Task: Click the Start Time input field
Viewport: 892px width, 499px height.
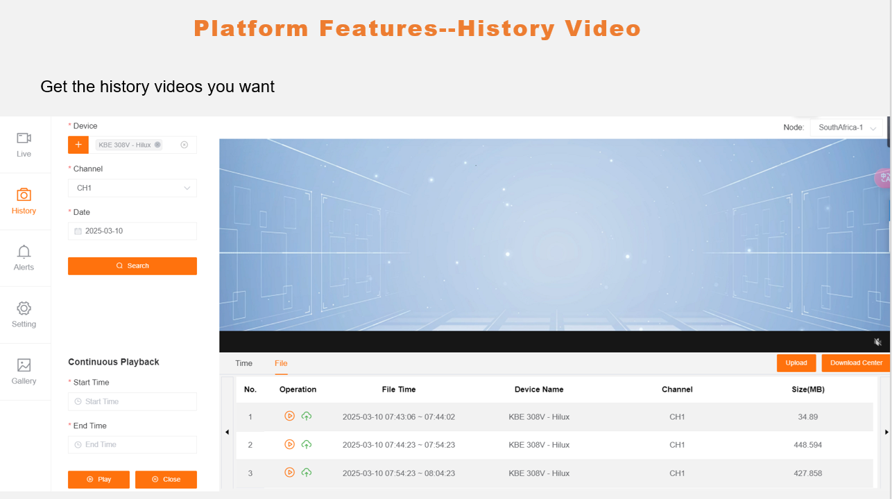Action: (x=132, y=401)
